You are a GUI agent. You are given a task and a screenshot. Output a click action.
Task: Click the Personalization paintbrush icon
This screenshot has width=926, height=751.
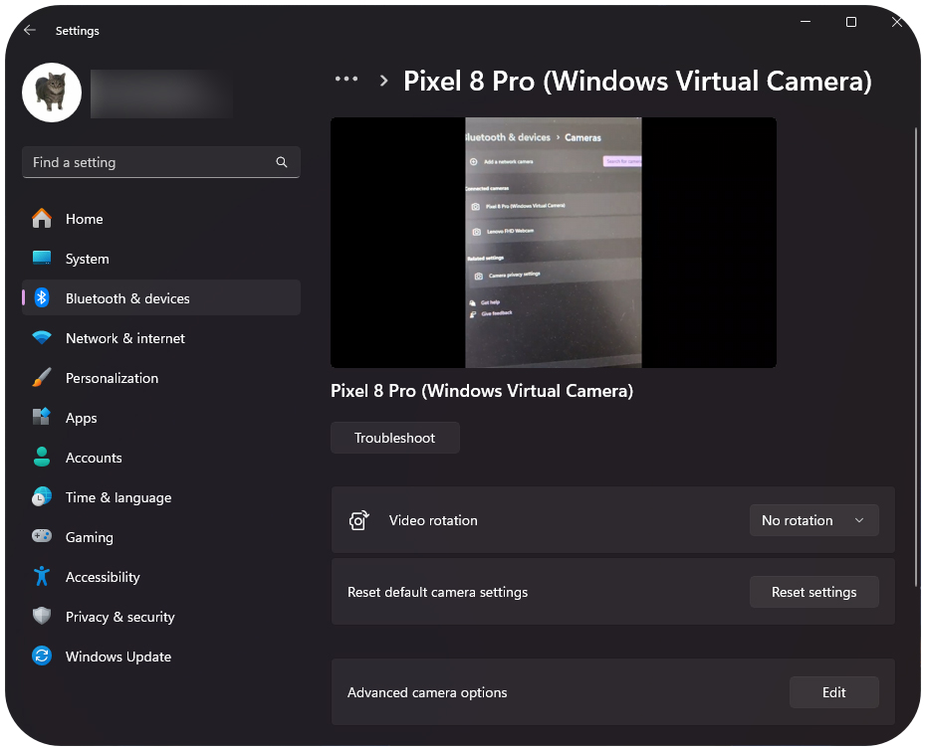(42, 378)
